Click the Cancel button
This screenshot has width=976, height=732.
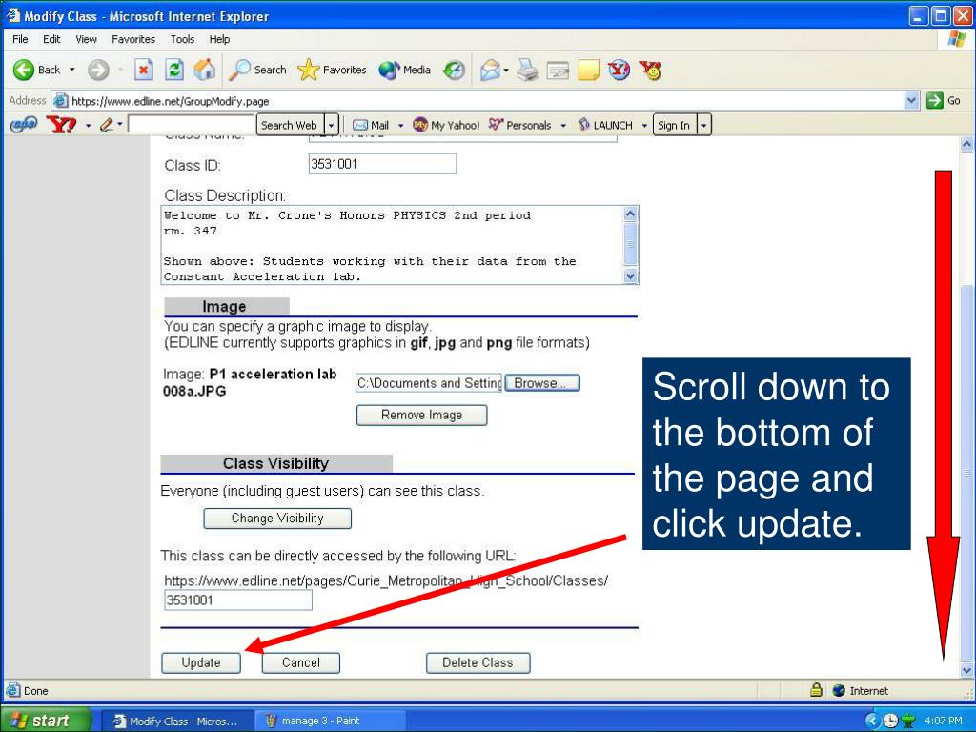[x=301, y=663]
